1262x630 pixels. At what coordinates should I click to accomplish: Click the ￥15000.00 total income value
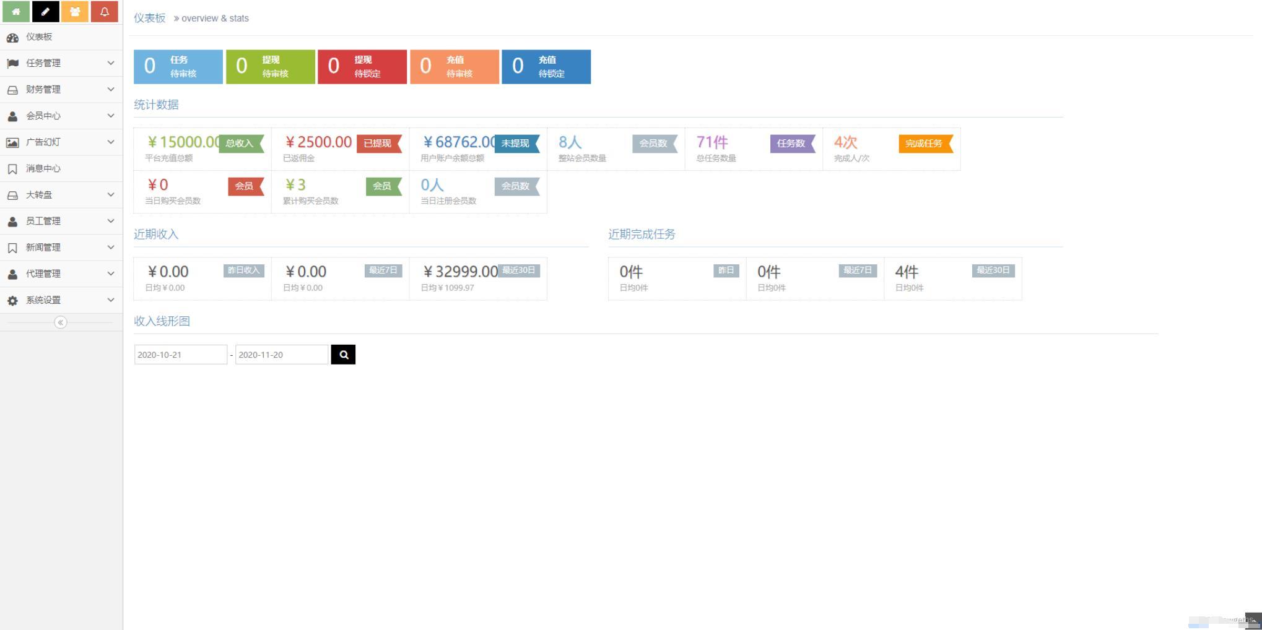pyautogui.click(x=183, y=142)
